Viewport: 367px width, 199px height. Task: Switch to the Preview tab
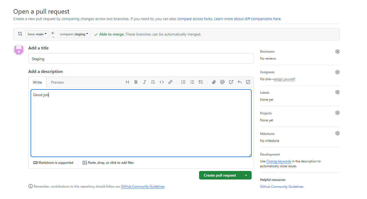(57, 82)
